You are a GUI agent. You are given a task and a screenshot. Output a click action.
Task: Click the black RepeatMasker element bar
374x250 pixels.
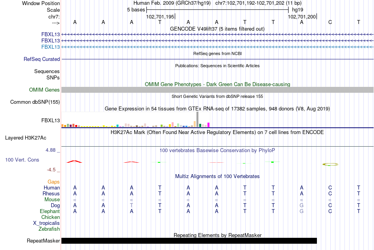(x=189, y=241)
